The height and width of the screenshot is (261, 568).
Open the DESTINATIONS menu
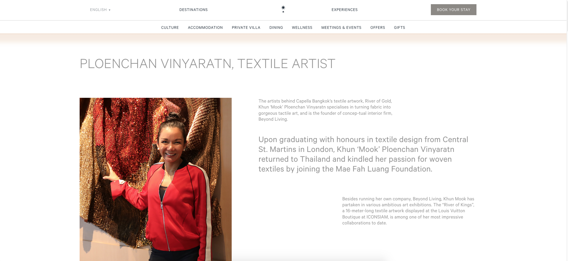[x=194, y=10]
